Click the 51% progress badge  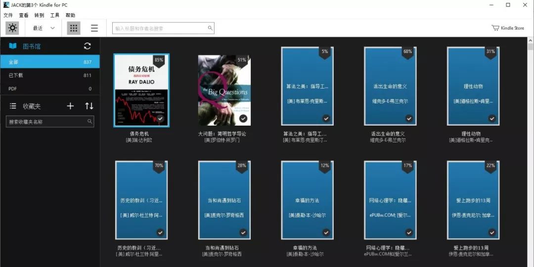(242, 61)
